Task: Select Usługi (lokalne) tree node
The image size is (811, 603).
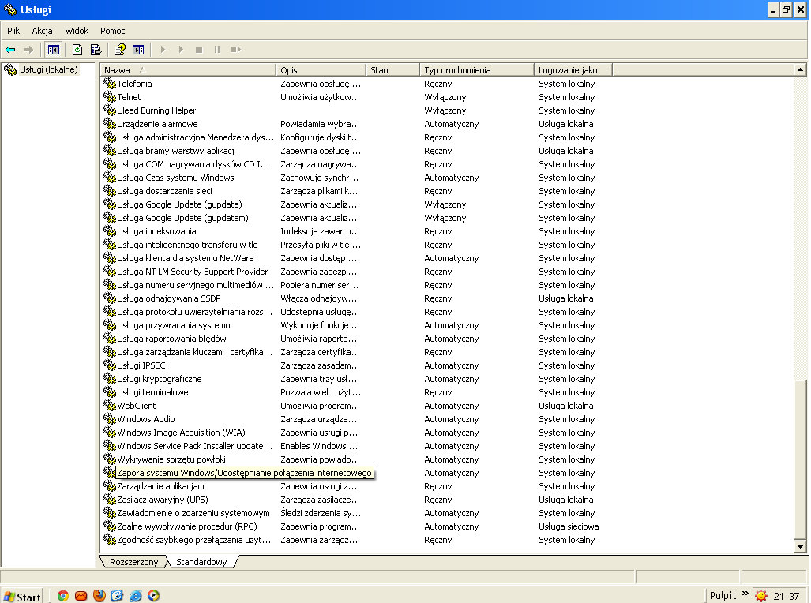Action: pos(49,69)
